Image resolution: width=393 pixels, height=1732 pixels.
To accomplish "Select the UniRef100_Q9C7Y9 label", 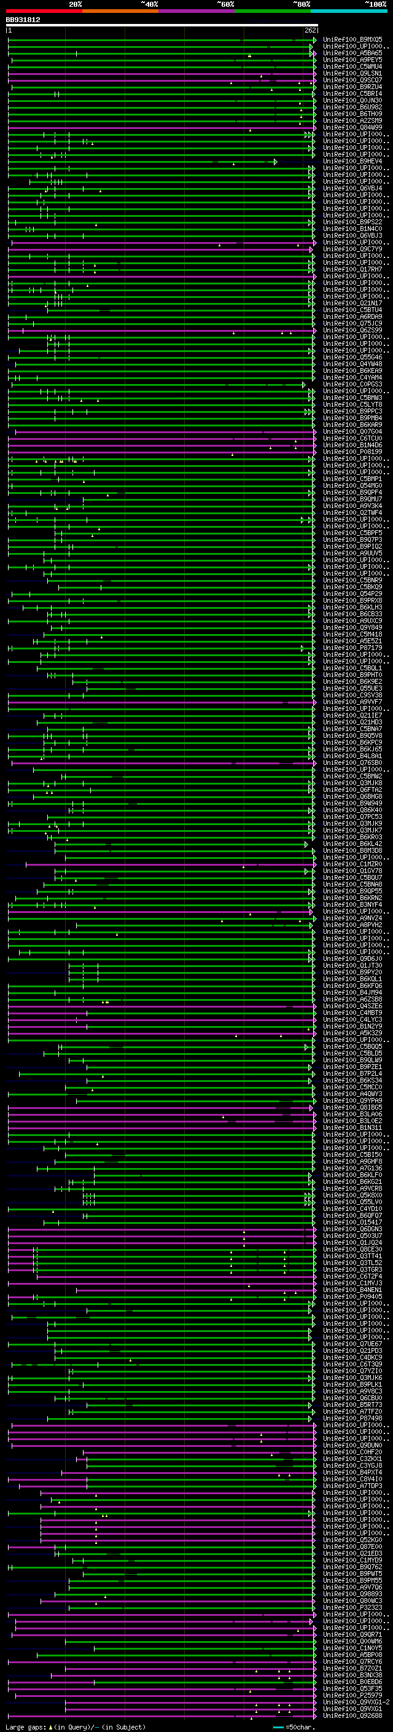I will click(x=352, y=249).
